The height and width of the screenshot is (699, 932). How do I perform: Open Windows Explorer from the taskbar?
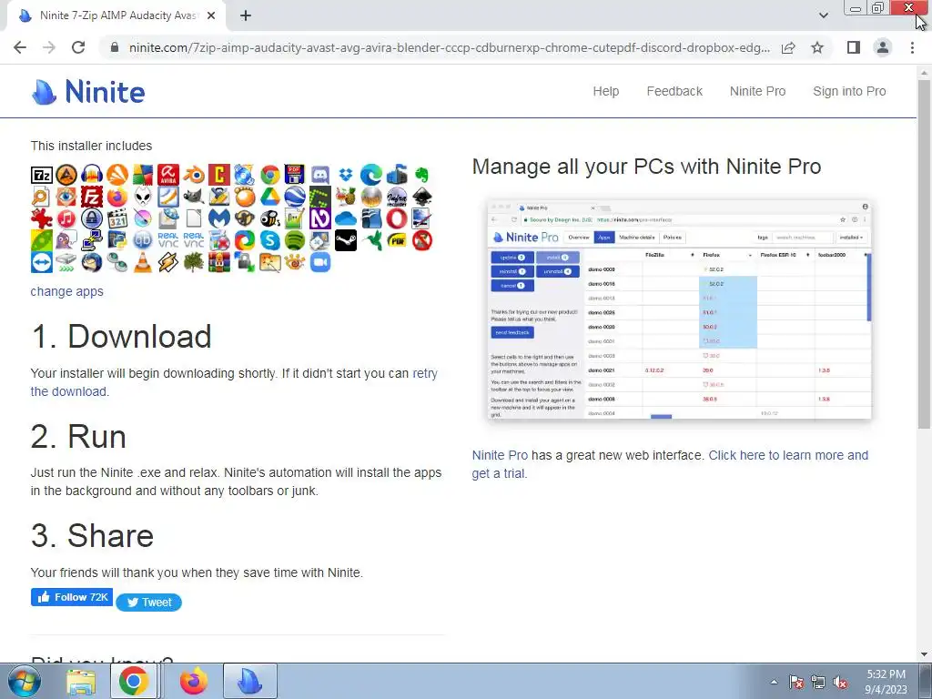click(x=81, y=681)
